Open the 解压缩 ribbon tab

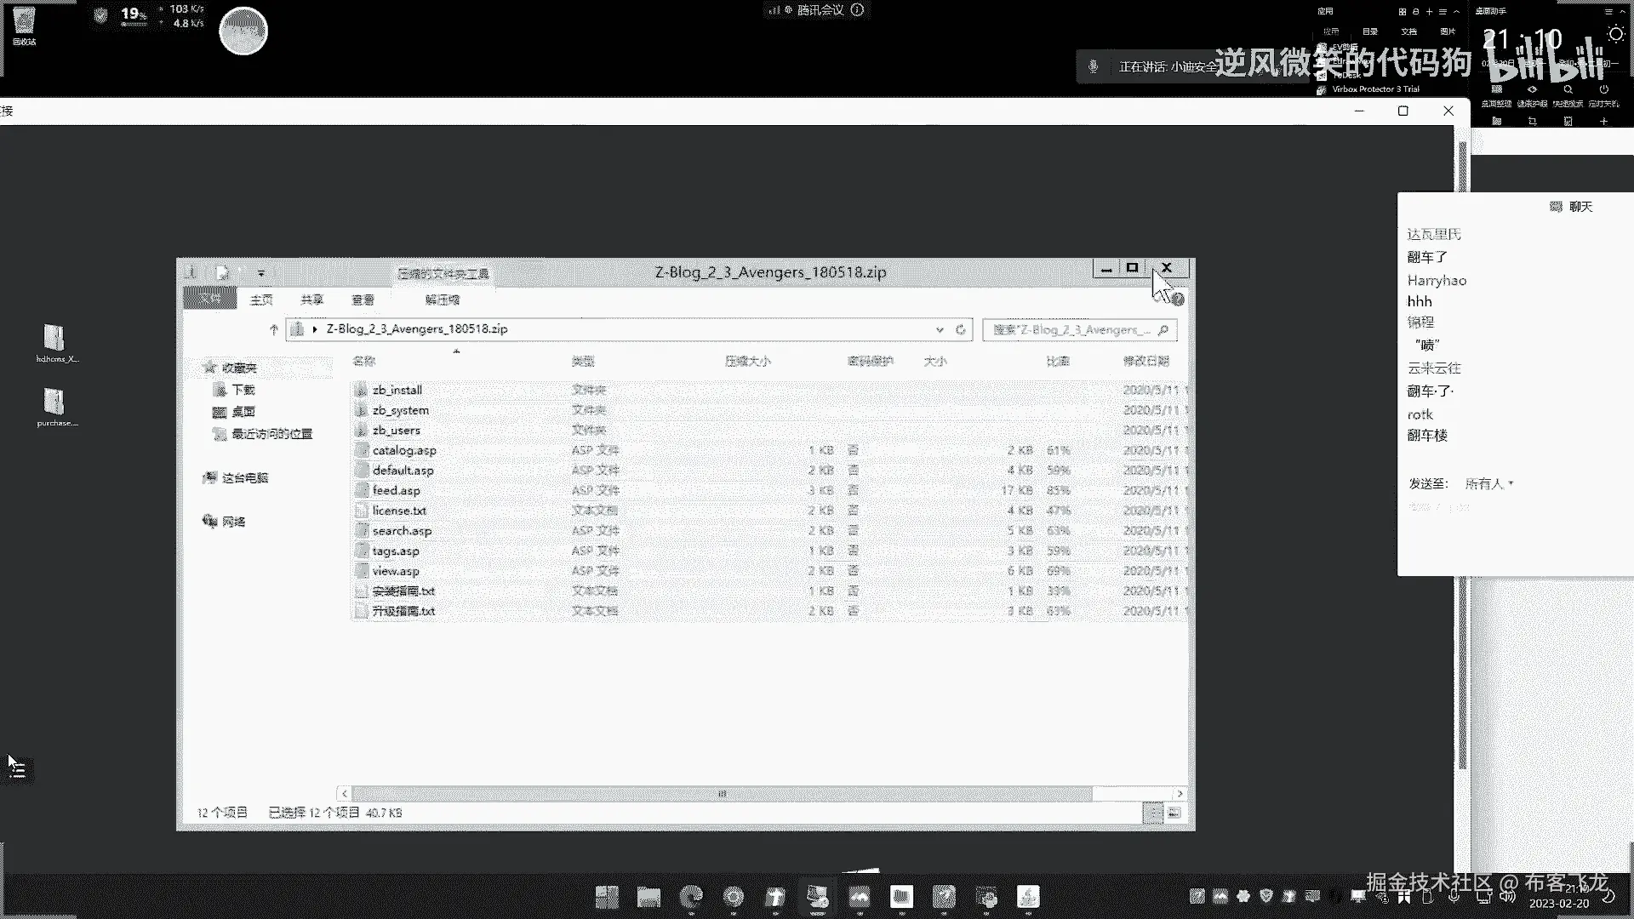pos(442,300)
